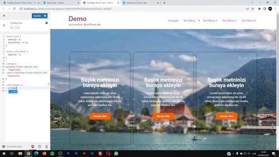
Task: Open File Explorer from the taskbar
Action: coord(20,154)
